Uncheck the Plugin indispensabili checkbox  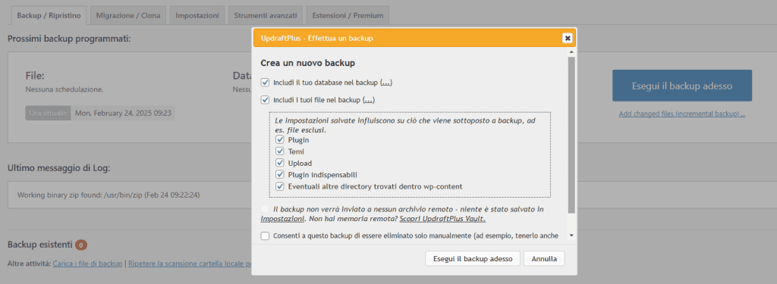tap(280, 175)
